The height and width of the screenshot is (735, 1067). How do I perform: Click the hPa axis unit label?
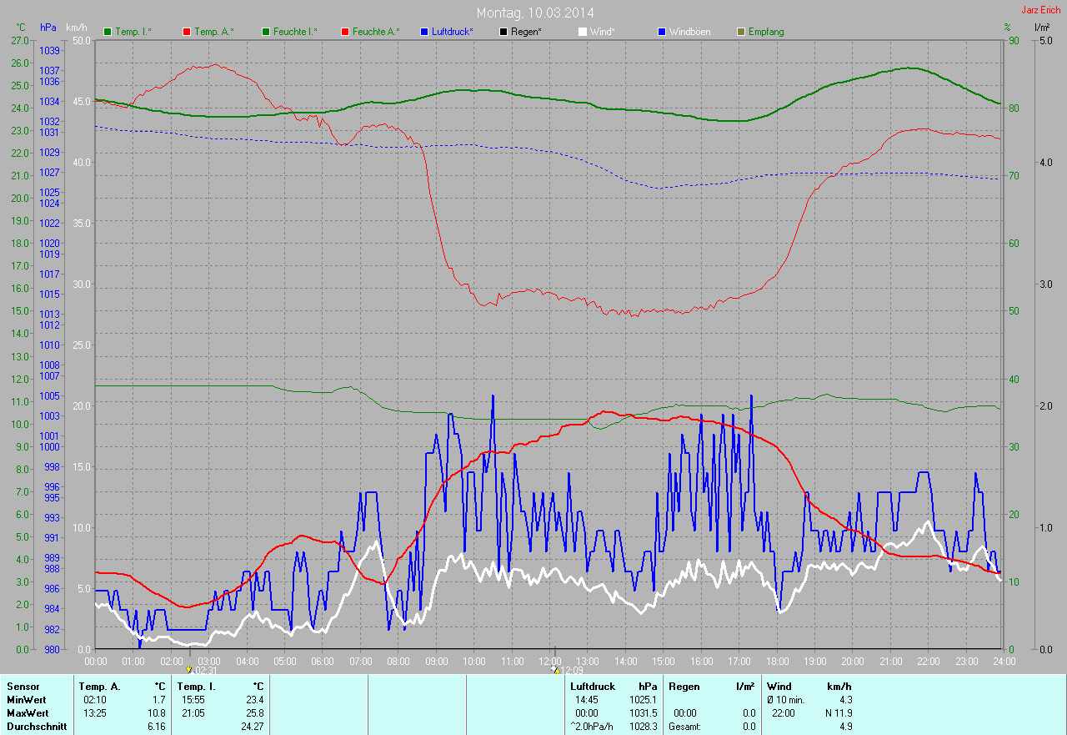[48, 28]
